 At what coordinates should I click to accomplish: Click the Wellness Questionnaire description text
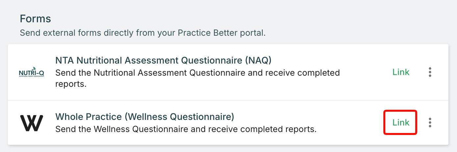pos(186,129)
